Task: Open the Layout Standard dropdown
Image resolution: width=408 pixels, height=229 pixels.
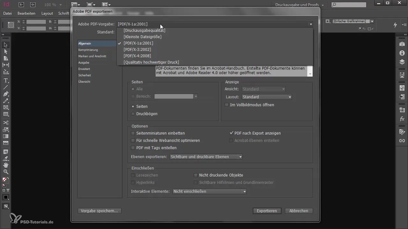Action: [x=267, y=97]
